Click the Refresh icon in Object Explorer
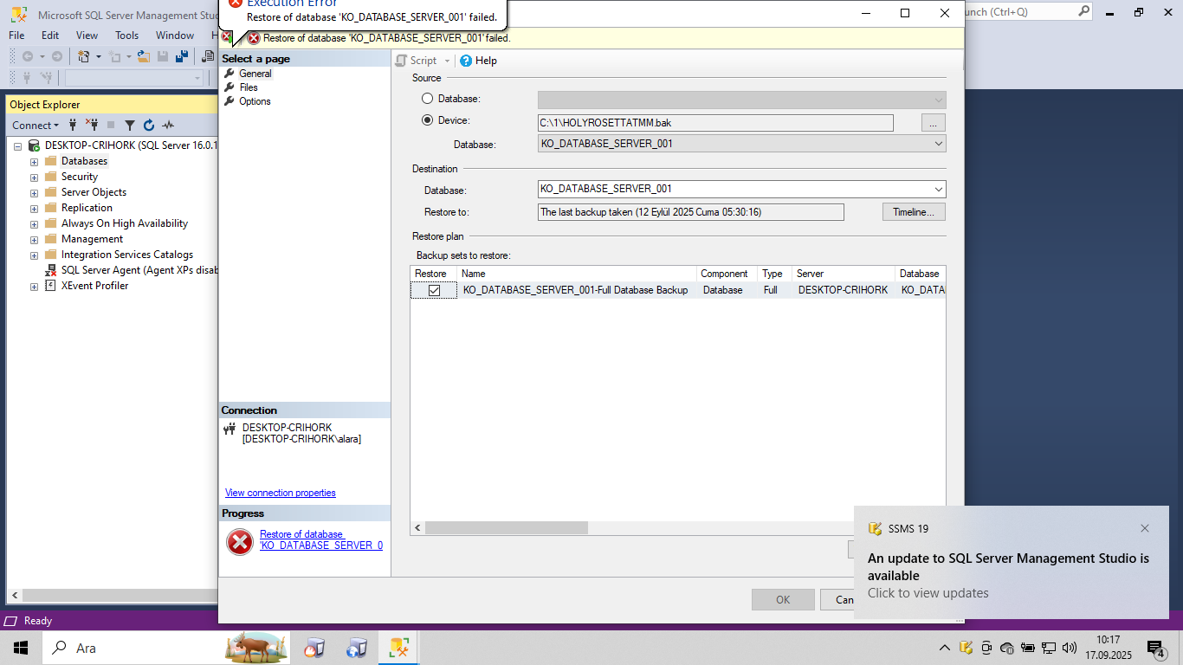This screenshot has height=665, width=1183. point(148,126)
